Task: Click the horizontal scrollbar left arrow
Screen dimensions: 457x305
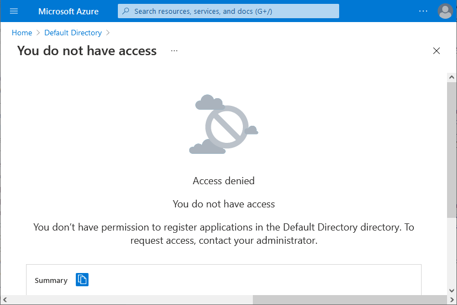Action: [4, 300]
